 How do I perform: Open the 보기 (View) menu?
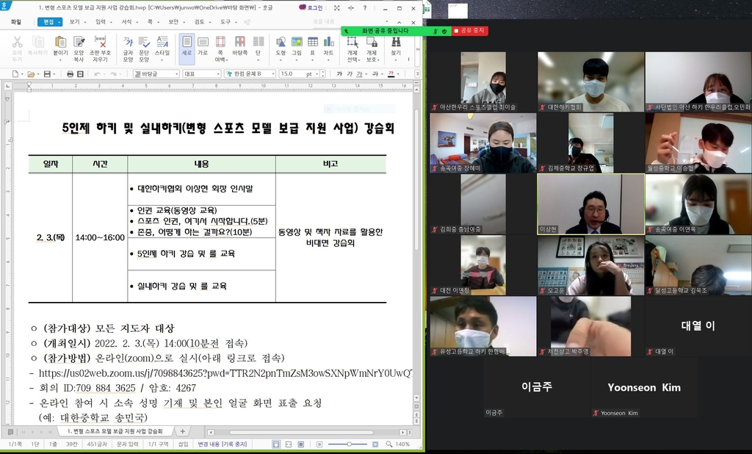76,22
